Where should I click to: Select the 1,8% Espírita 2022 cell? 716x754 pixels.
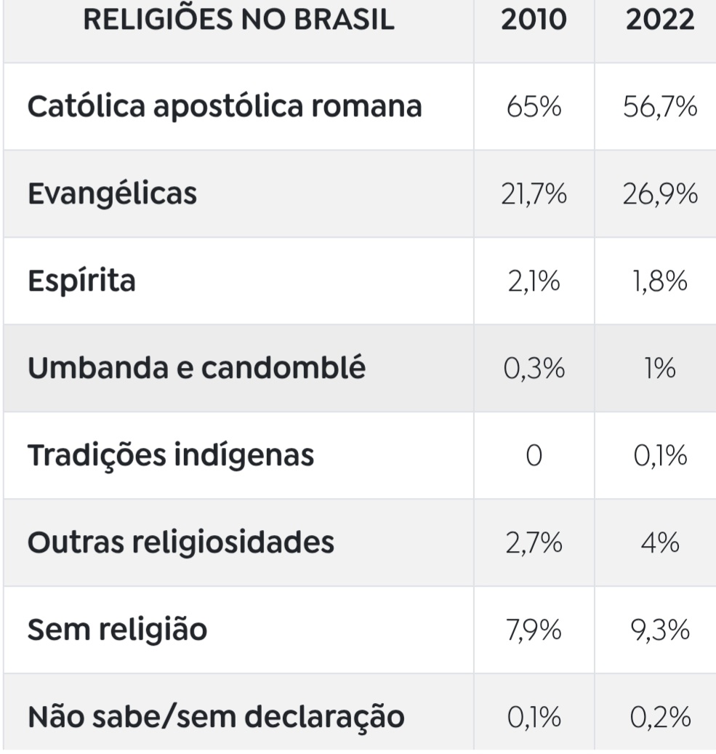(659, 281)
